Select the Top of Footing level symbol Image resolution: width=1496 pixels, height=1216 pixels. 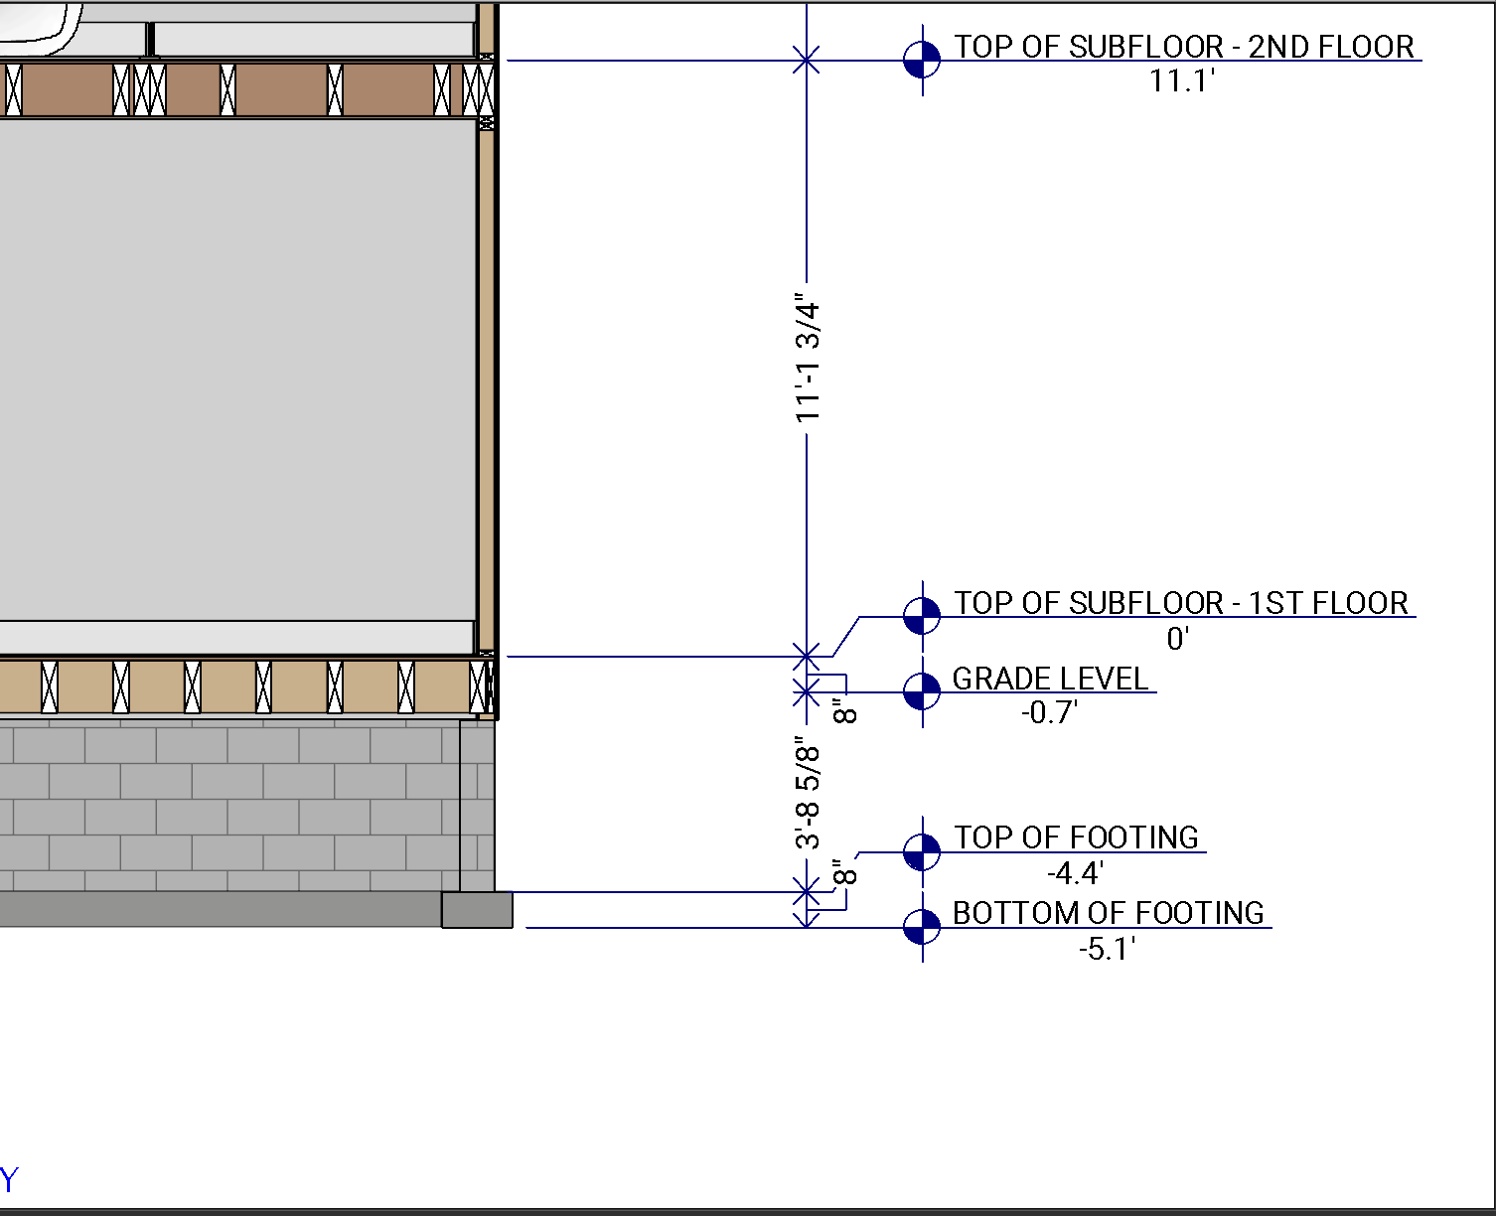pyautogui.click(x=922, y=851)
